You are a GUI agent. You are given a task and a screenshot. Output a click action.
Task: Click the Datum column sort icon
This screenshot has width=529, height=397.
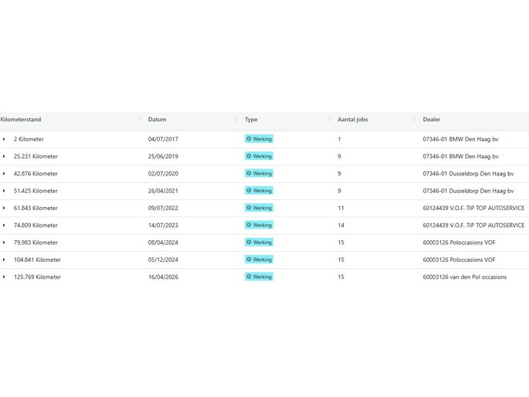coord(236,120)
